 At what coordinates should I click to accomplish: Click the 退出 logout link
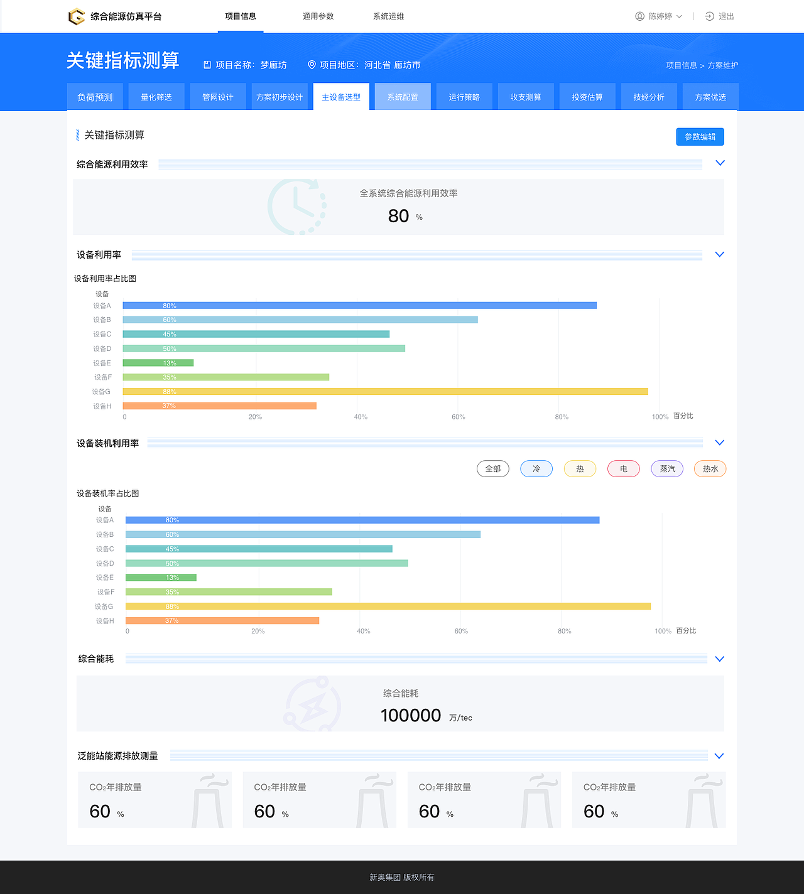(726, 16)
